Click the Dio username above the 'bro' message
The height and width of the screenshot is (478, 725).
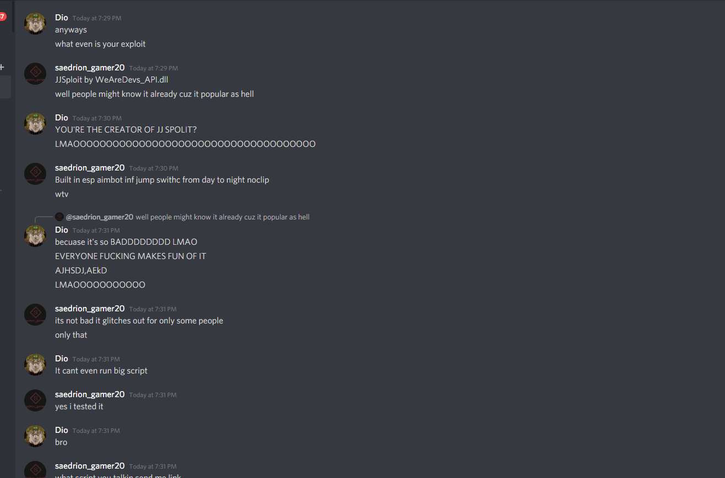(x=62, y=430)
